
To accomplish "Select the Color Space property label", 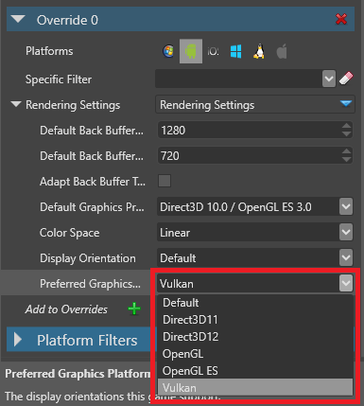I will coord(69,233).
